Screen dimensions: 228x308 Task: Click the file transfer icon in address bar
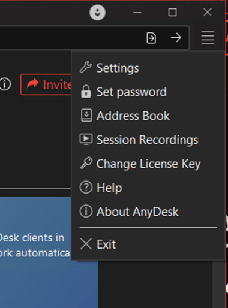pos(151,38)
